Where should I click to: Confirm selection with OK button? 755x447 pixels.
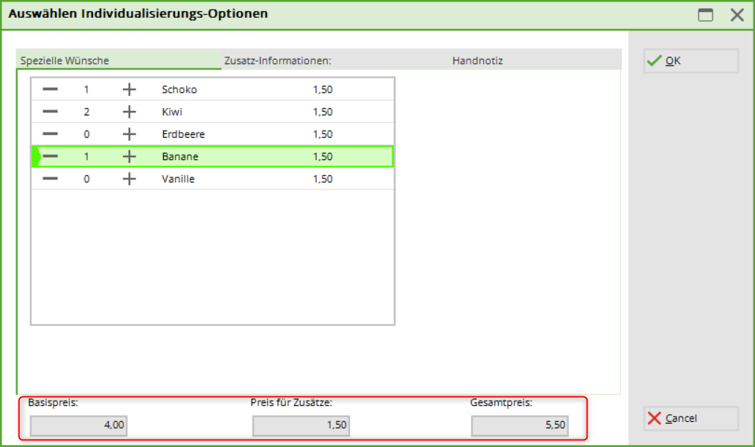click(x=690, y=61)
